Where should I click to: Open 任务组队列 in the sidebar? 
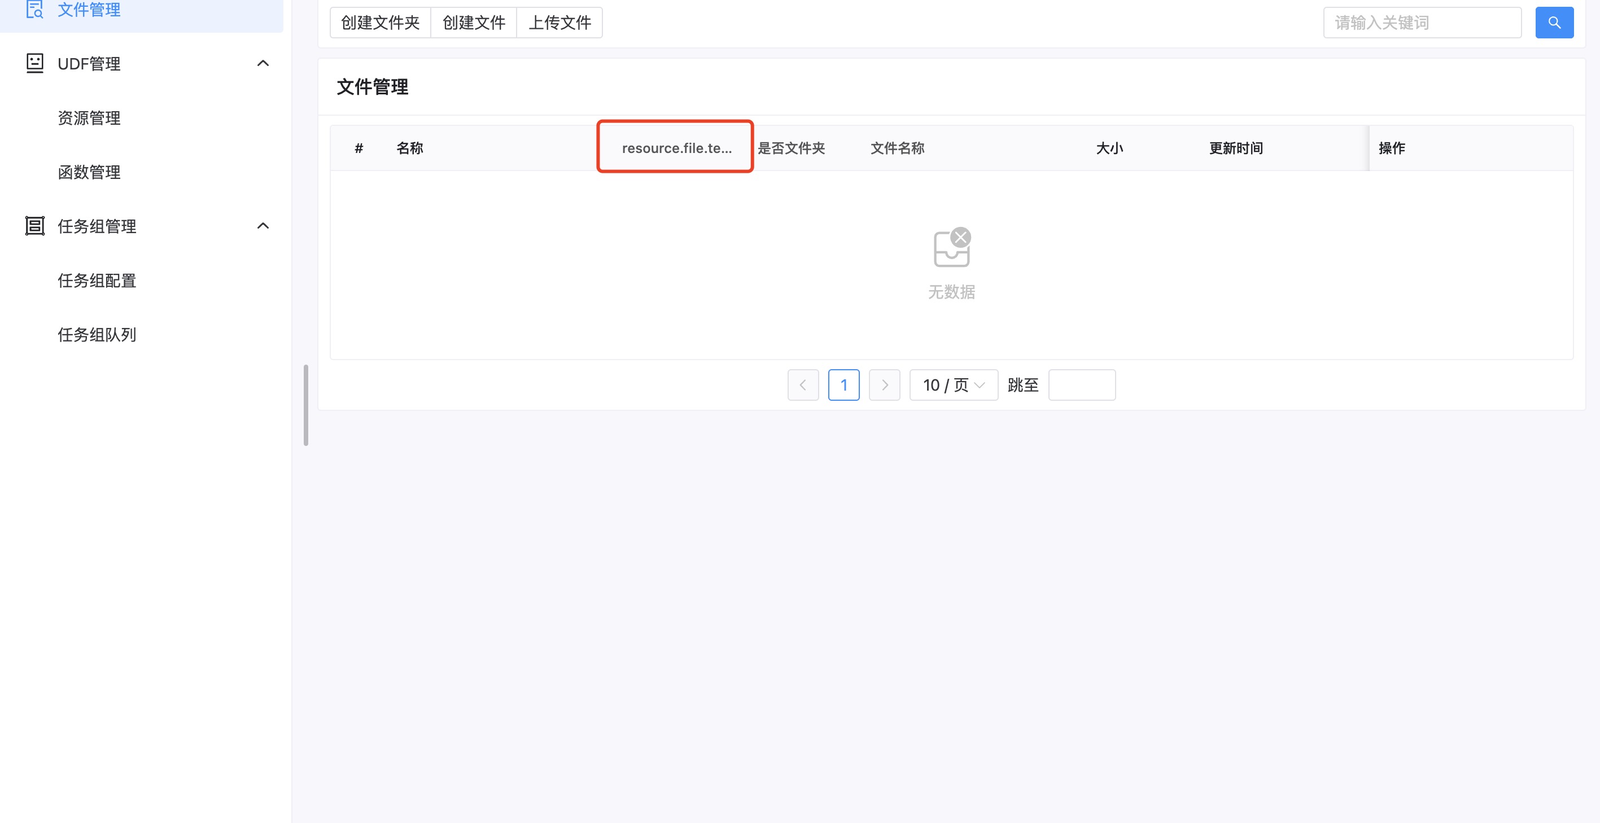tap(97, 335)
